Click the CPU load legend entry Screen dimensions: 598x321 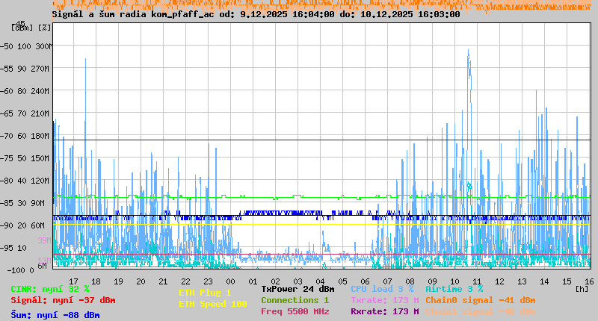(x=381, y=289)
